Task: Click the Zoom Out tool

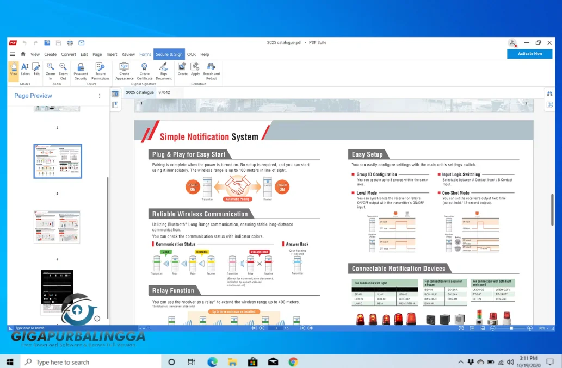Action: (63, 71)
